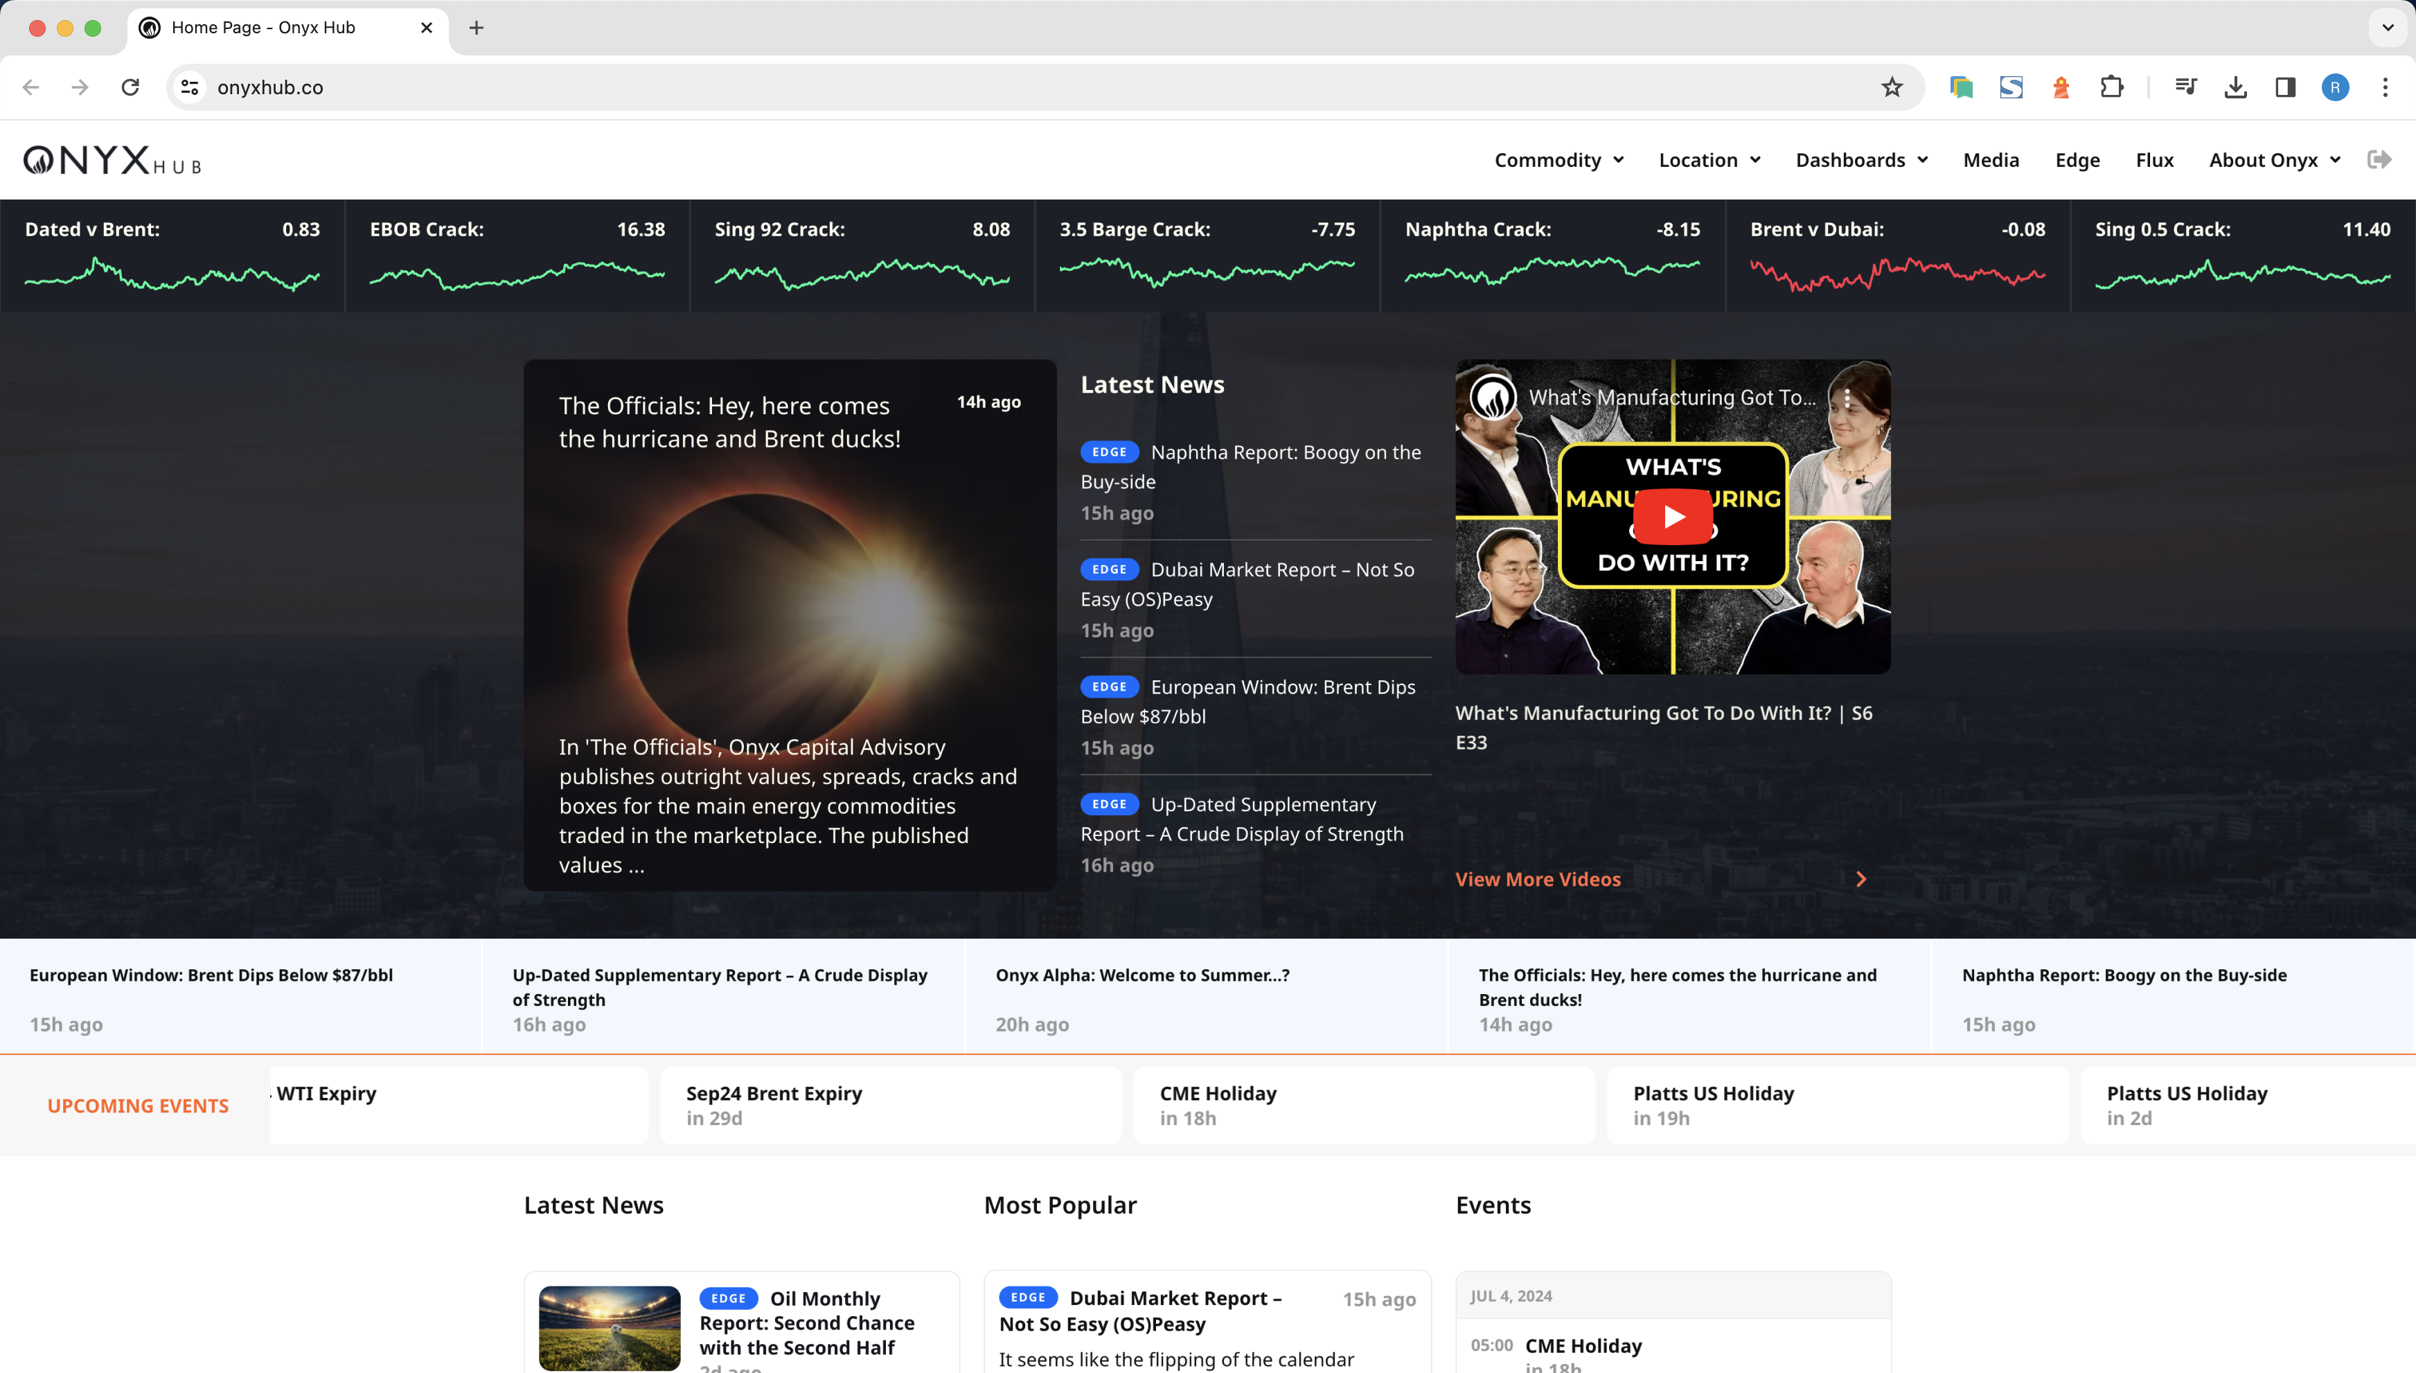Open video options three-dot menu

tap(1847, 398)
